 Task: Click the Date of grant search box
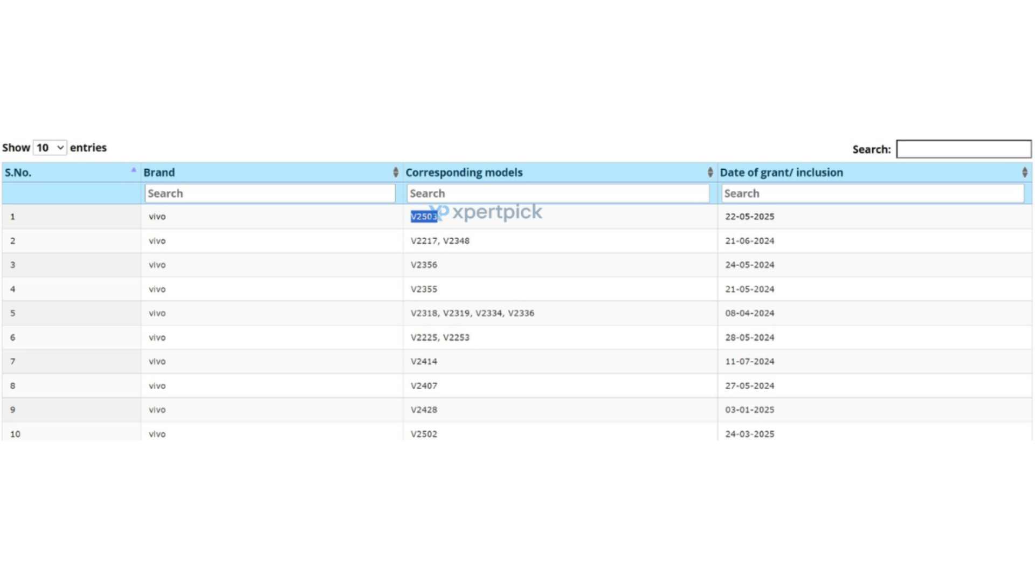pos(873,193)
